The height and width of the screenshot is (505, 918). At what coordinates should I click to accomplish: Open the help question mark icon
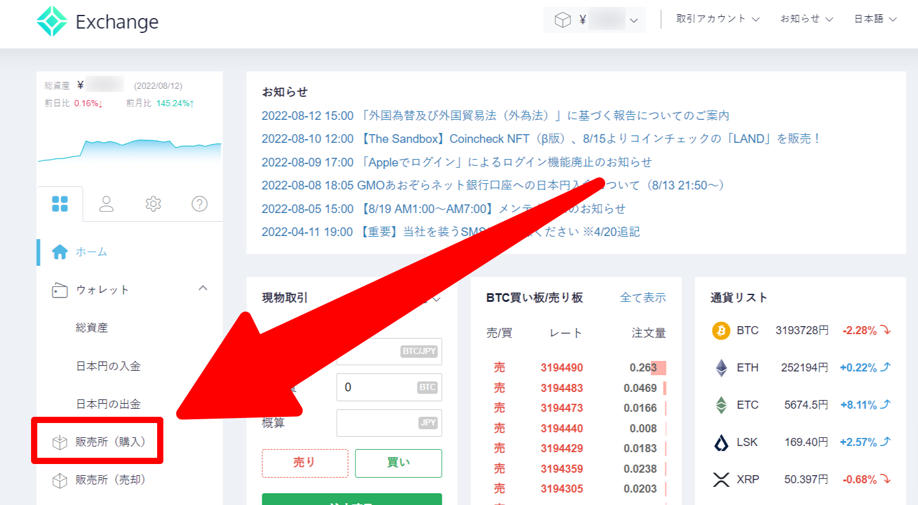click(199, 204)
